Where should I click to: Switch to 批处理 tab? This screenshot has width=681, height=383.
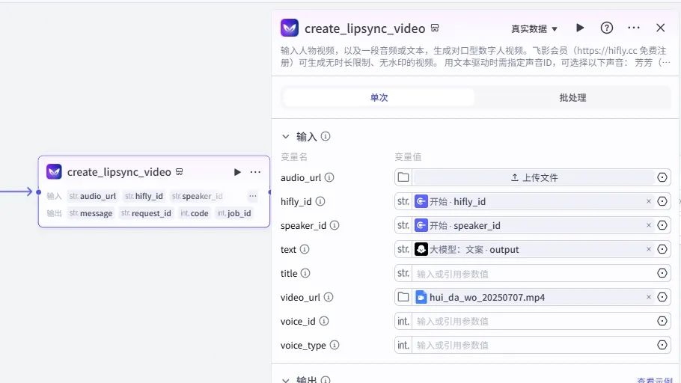tap(572, 97)
